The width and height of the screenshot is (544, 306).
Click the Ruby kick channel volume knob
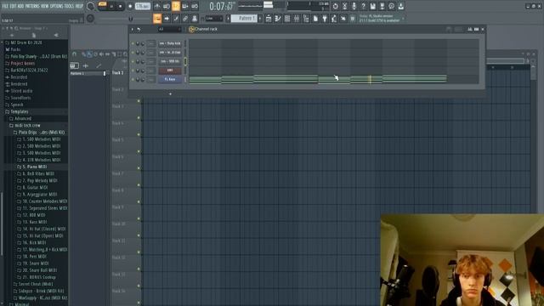[143, 43]
